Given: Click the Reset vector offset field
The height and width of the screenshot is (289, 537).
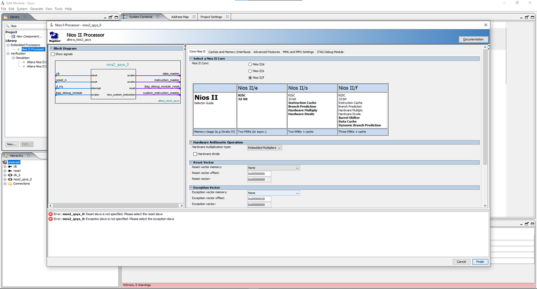Looking at the screenshot, I should coord(259,174).
